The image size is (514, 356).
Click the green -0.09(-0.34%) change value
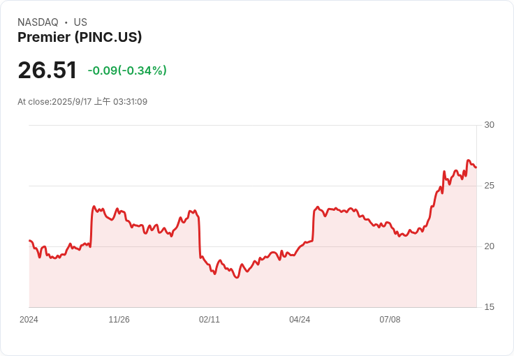point(127,71)
